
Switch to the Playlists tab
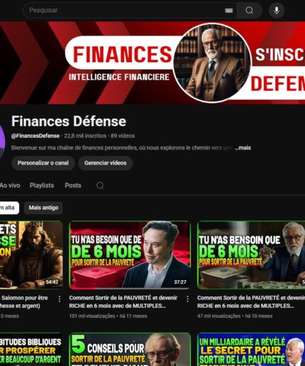42,185
